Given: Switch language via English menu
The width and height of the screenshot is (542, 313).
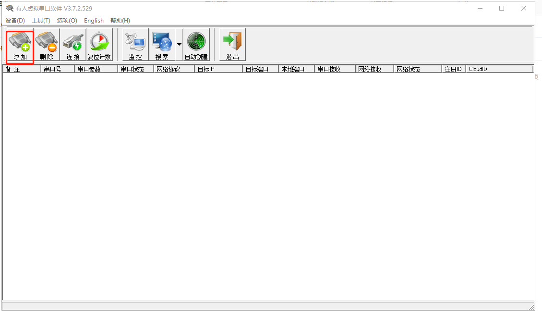Looking at the screenshot, I should coord(94,20).
